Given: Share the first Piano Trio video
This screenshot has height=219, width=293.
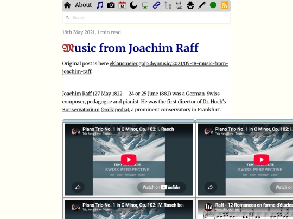Looking at the screenshot, I should [78, 187].
